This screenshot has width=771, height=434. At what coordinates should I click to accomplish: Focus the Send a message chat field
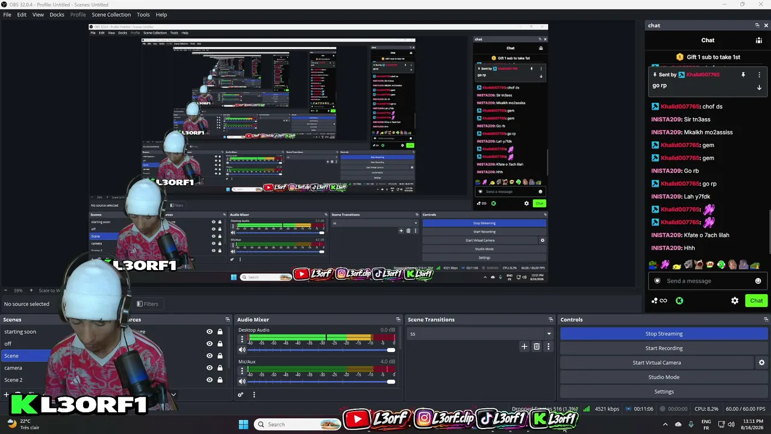point(707,281)
